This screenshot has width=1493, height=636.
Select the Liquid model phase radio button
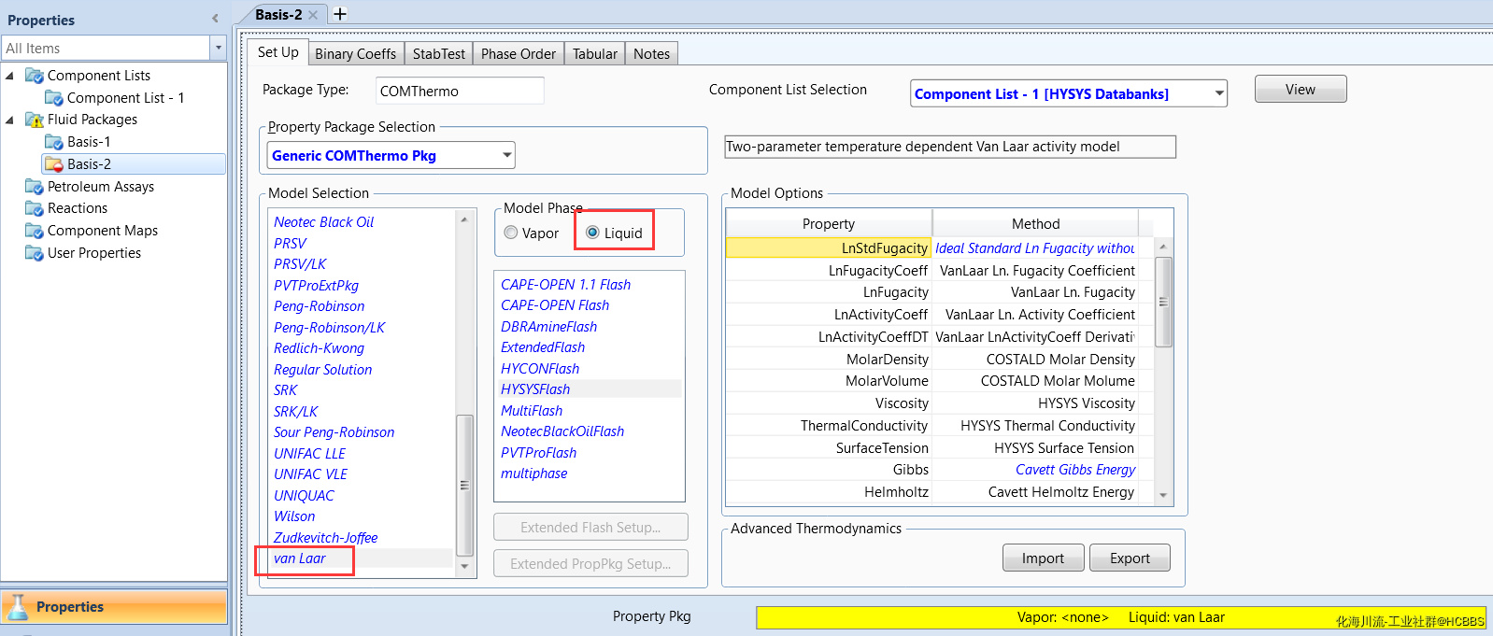[x=592, y=233]
